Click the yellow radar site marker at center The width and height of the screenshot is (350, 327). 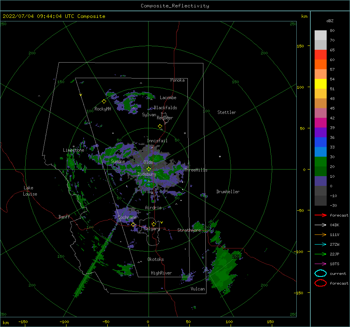point(149,169)
